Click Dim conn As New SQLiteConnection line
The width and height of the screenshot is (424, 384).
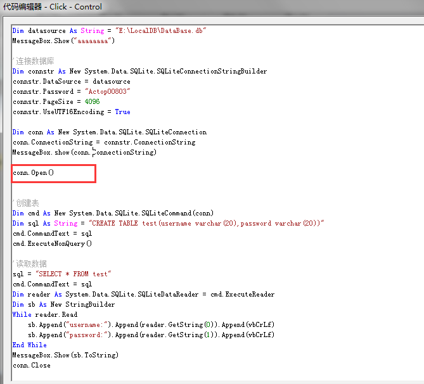coord(110,132)
